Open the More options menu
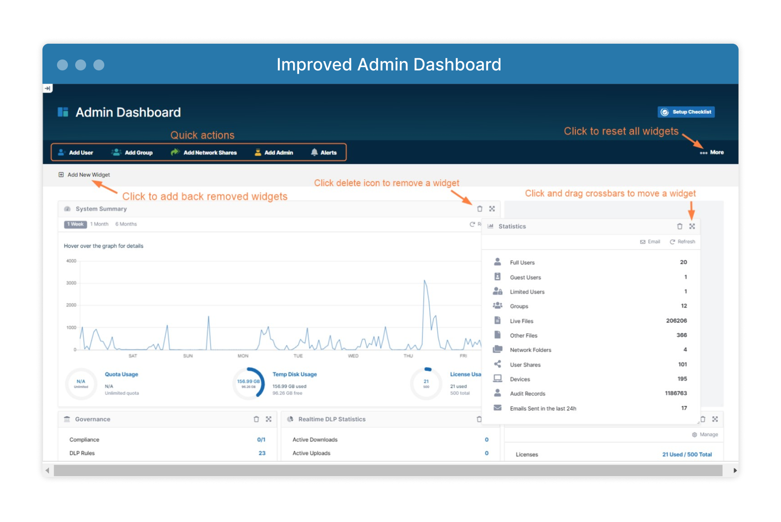 coord(712,153)
